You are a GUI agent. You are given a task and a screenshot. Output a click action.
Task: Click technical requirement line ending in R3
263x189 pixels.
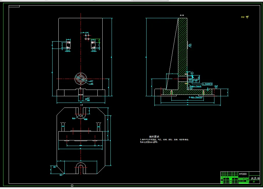[149, 142]
